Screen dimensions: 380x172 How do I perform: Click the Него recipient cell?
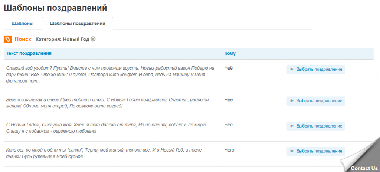(229, 150)
